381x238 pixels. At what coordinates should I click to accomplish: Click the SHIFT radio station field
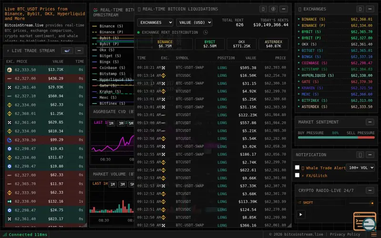tap(321, 203)
